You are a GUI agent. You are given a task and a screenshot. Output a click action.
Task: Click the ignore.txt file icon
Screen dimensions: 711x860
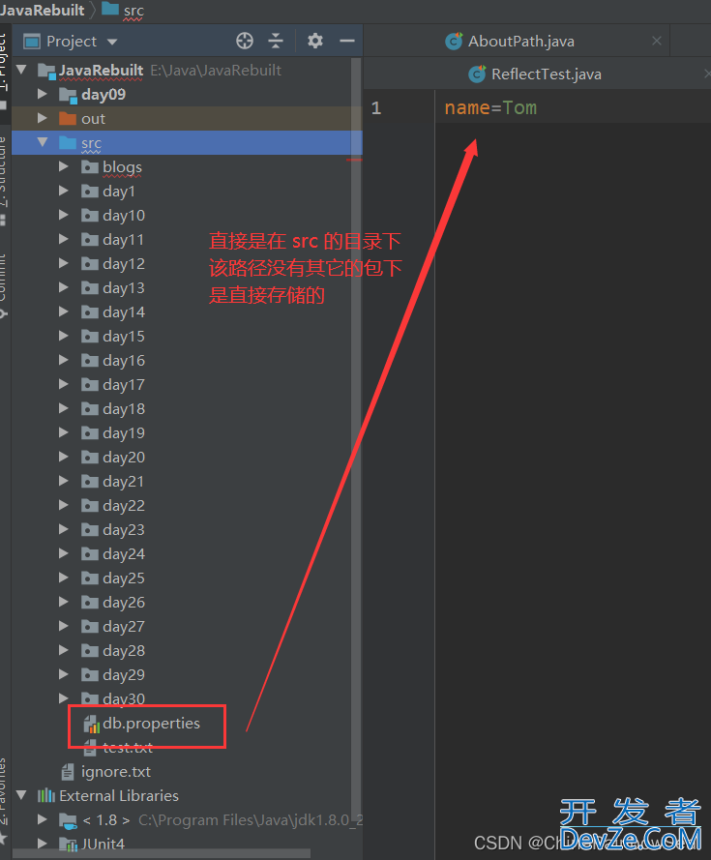click(x=68, y=772)
